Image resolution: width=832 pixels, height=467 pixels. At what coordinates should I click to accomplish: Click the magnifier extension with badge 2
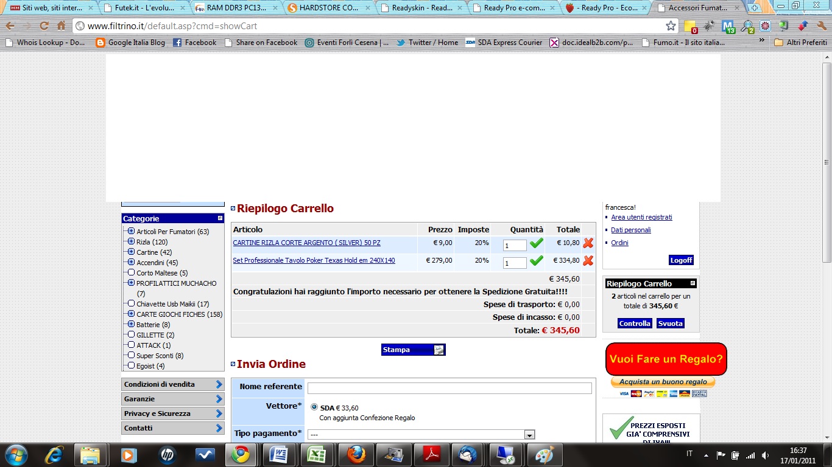click(747, 26)
